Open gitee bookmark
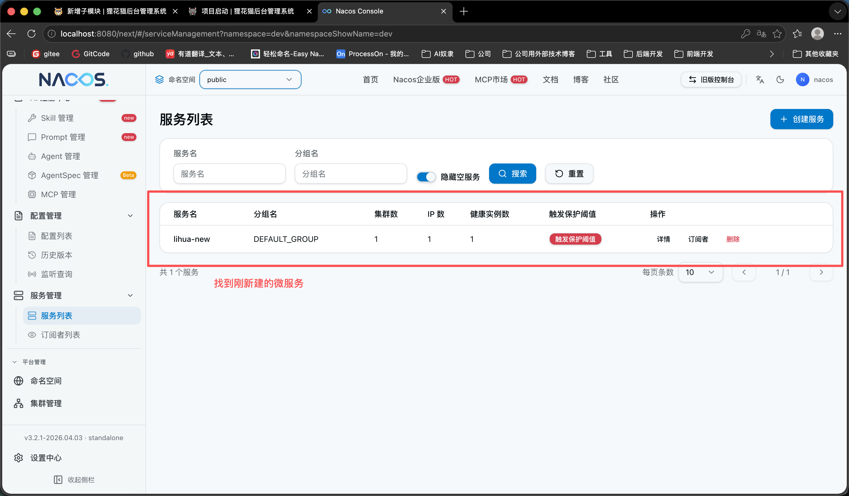This screenshot has height=496, width=849. [46, 54]
